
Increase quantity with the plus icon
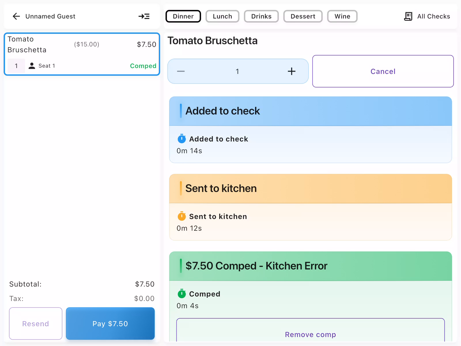pyautogui.click(x=291, y=71)
